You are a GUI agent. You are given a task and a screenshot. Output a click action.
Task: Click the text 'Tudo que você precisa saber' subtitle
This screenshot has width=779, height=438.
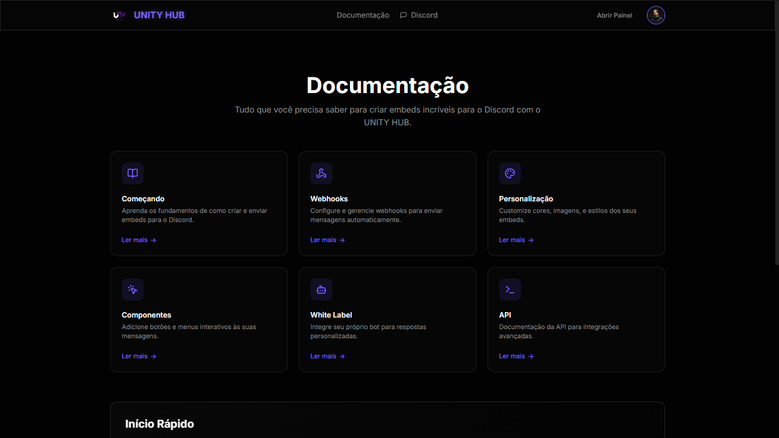[388, 116]
